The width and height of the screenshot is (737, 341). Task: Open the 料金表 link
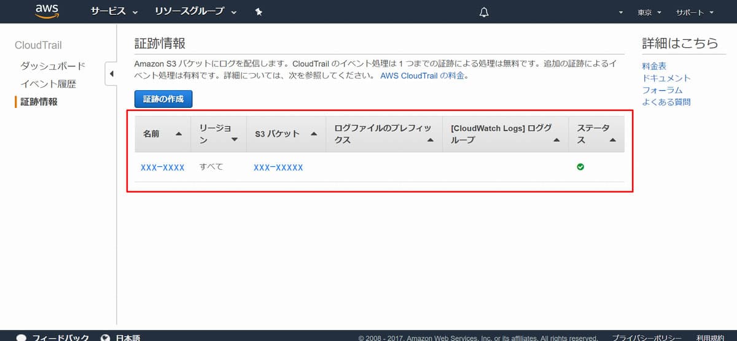(x=654, y=66)
